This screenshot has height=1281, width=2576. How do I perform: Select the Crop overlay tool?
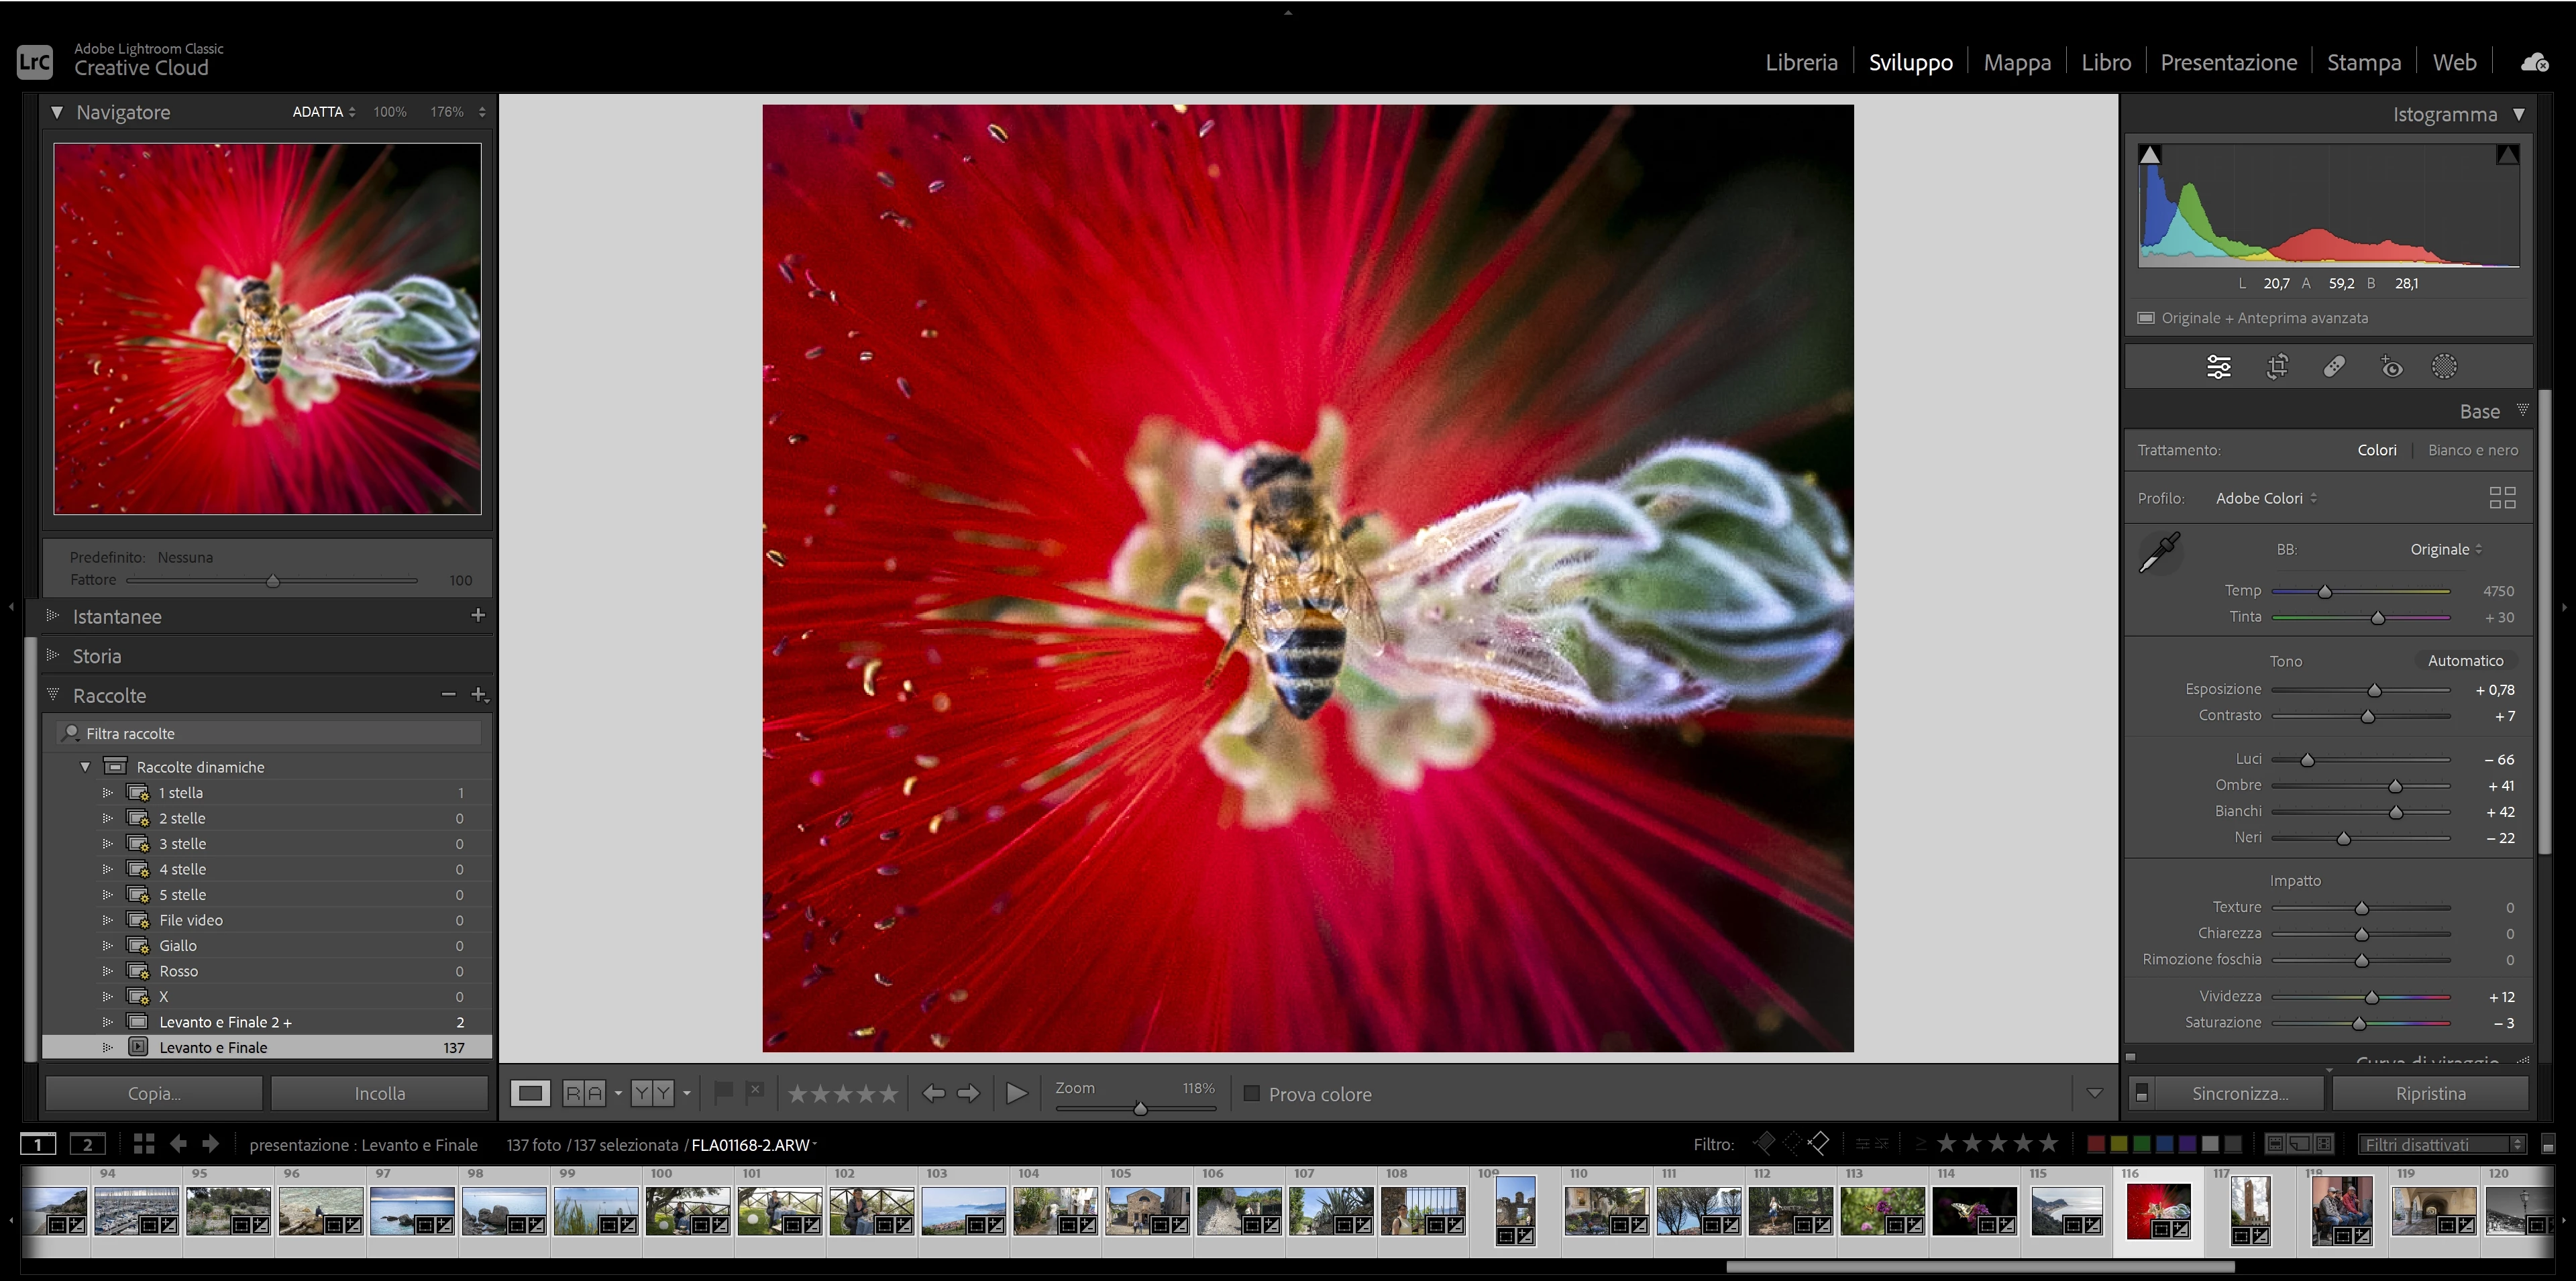2277,367
